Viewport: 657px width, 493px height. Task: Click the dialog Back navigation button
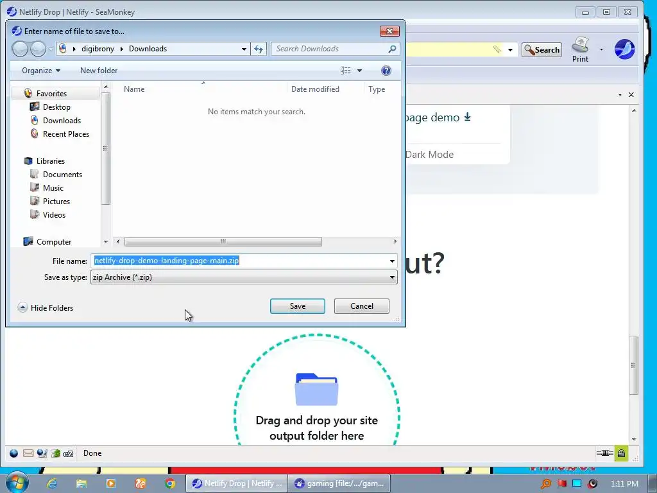(20, 49)
